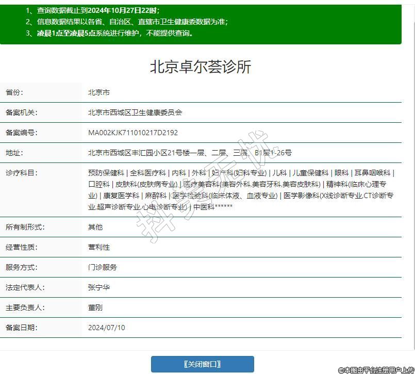Viewport: 415px width, 374px height.
Task: Click 预防保健科 in department list
Action: point(106,173)
